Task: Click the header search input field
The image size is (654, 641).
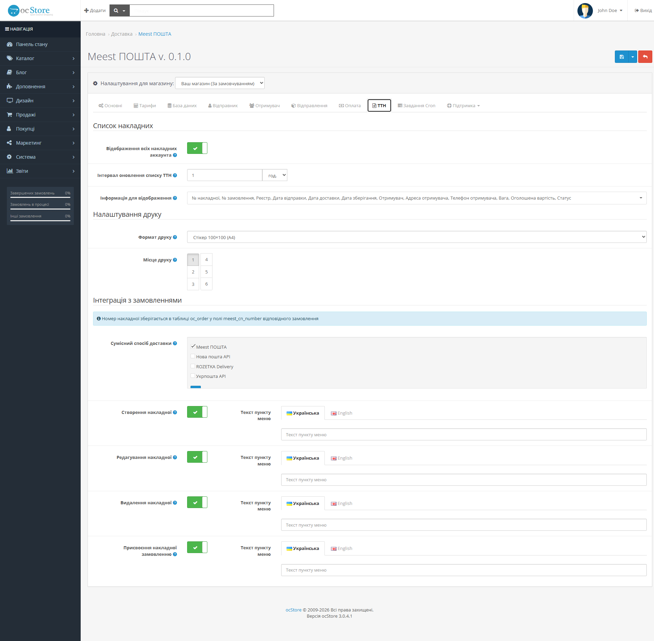Action: click(202, 11)
